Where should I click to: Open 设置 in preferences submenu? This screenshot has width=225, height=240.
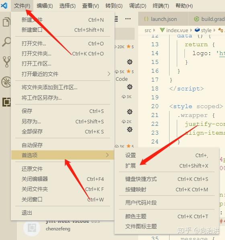(x=167, y=155)
